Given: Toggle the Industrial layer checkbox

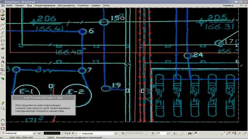Looking at the screenshot, I should pyautogui.click(x=3, y=133).
